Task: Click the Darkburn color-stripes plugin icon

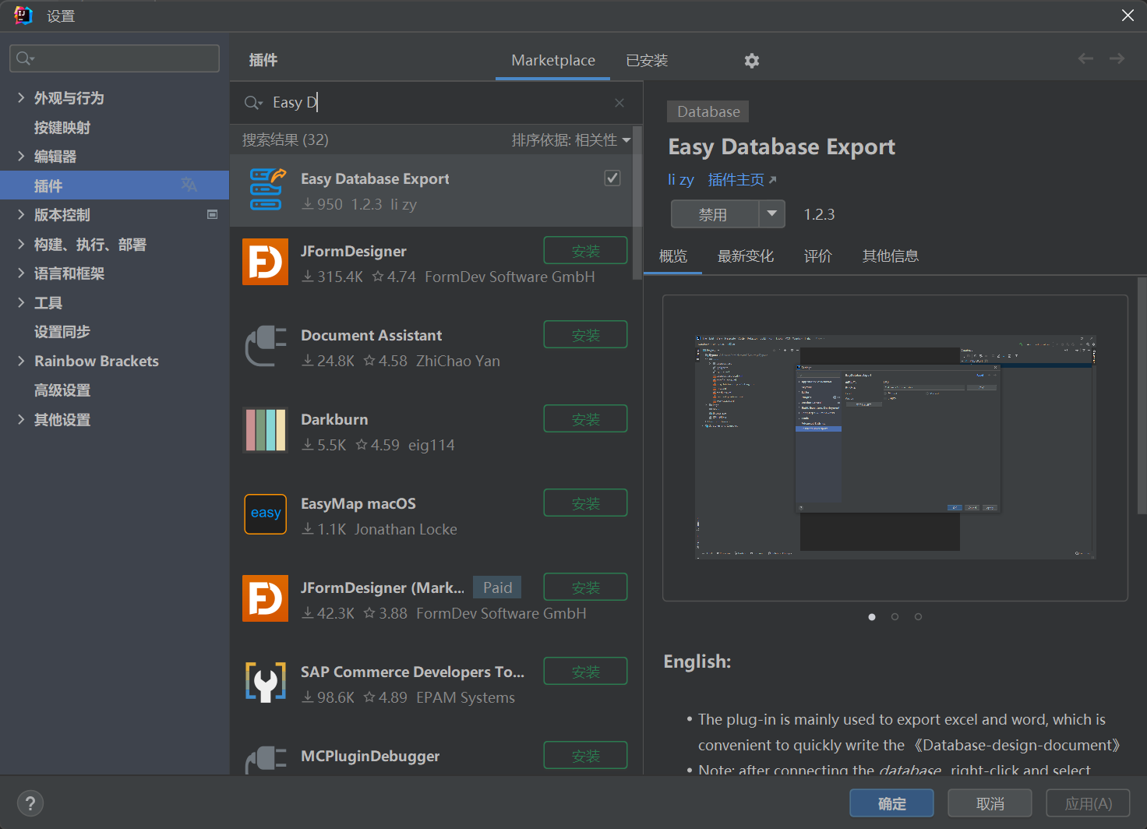Action: pos(266,430)
